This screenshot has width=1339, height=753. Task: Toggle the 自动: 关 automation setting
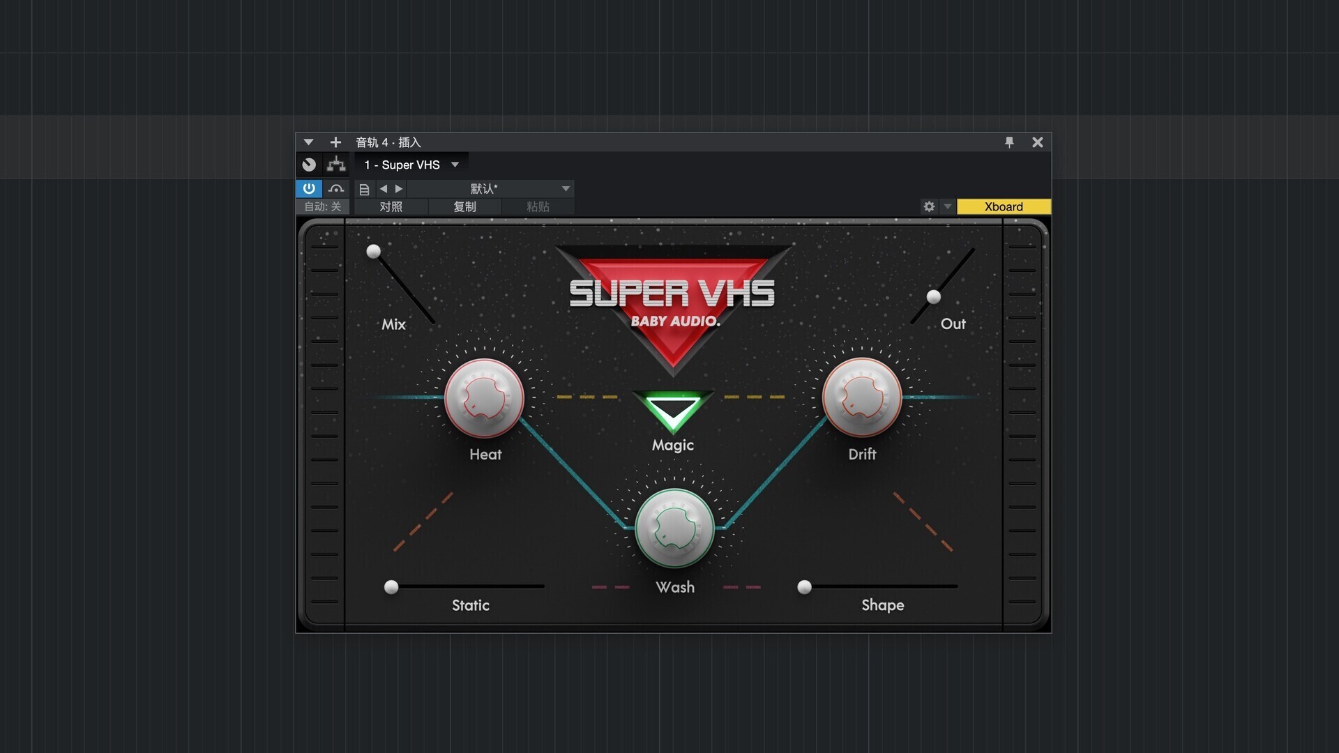322,206
